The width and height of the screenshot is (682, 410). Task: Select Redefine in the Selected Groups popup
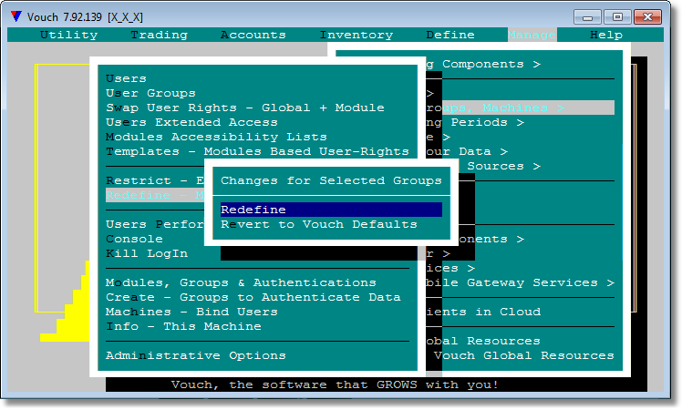(x=331, y=210)
